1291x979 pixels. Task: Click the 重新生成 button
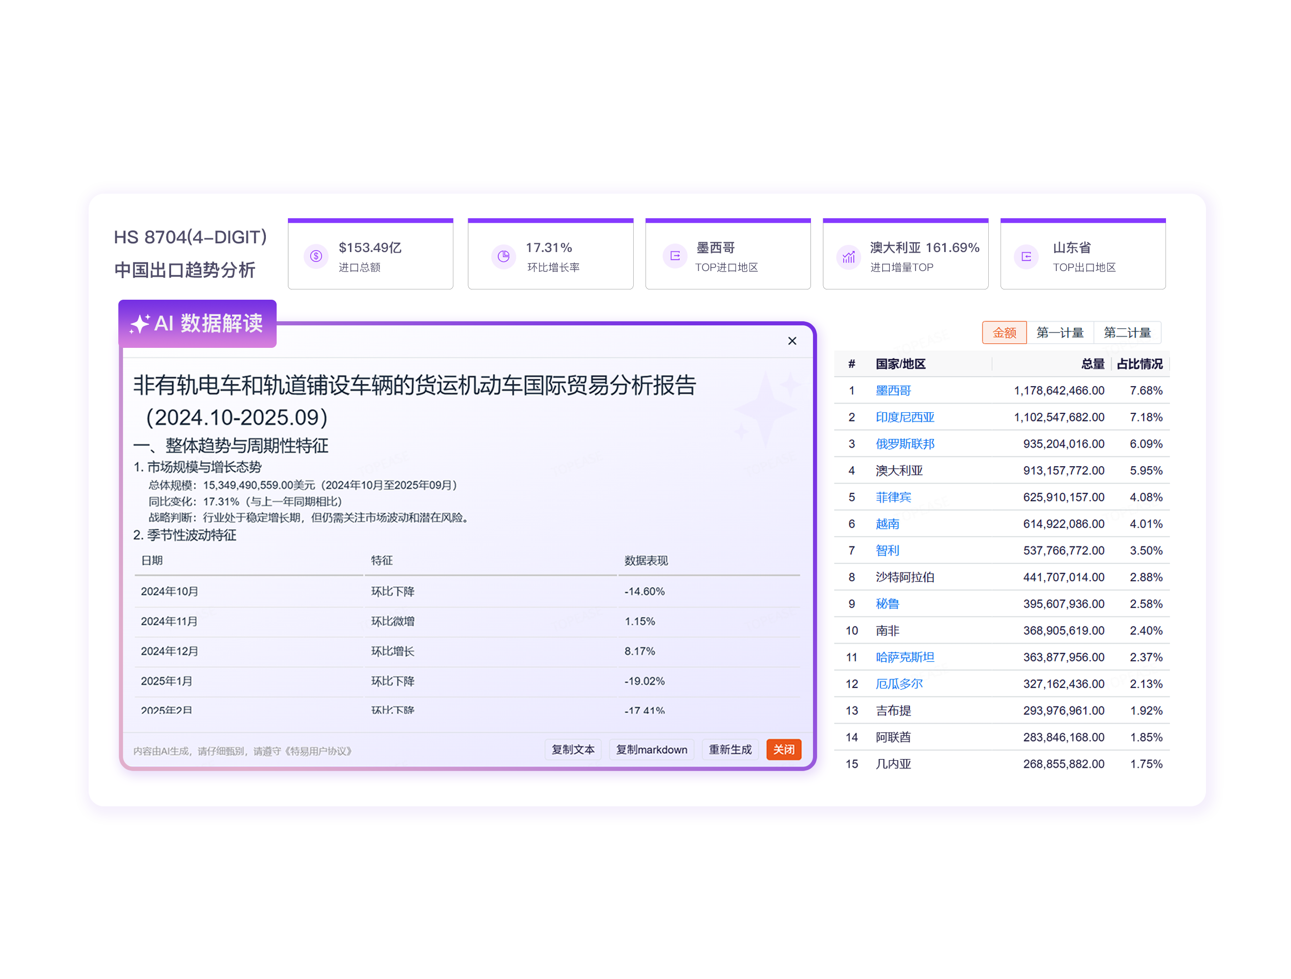tap(730, 749)
